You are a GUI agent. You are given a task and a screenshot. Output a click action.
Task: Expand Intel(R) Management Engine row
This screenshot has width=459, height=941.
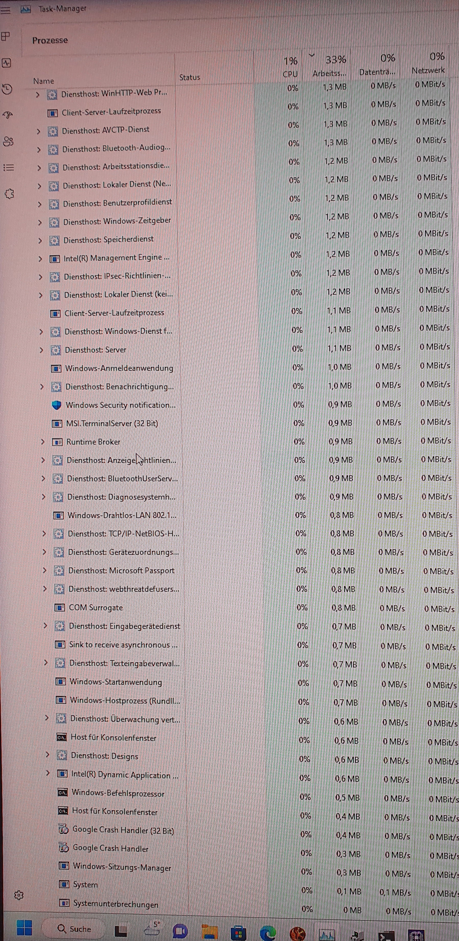pos(40,259)
